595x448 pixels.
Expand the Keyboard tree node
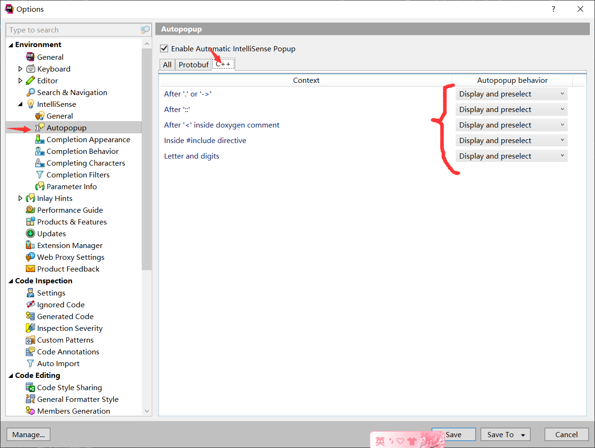(20, 69)
